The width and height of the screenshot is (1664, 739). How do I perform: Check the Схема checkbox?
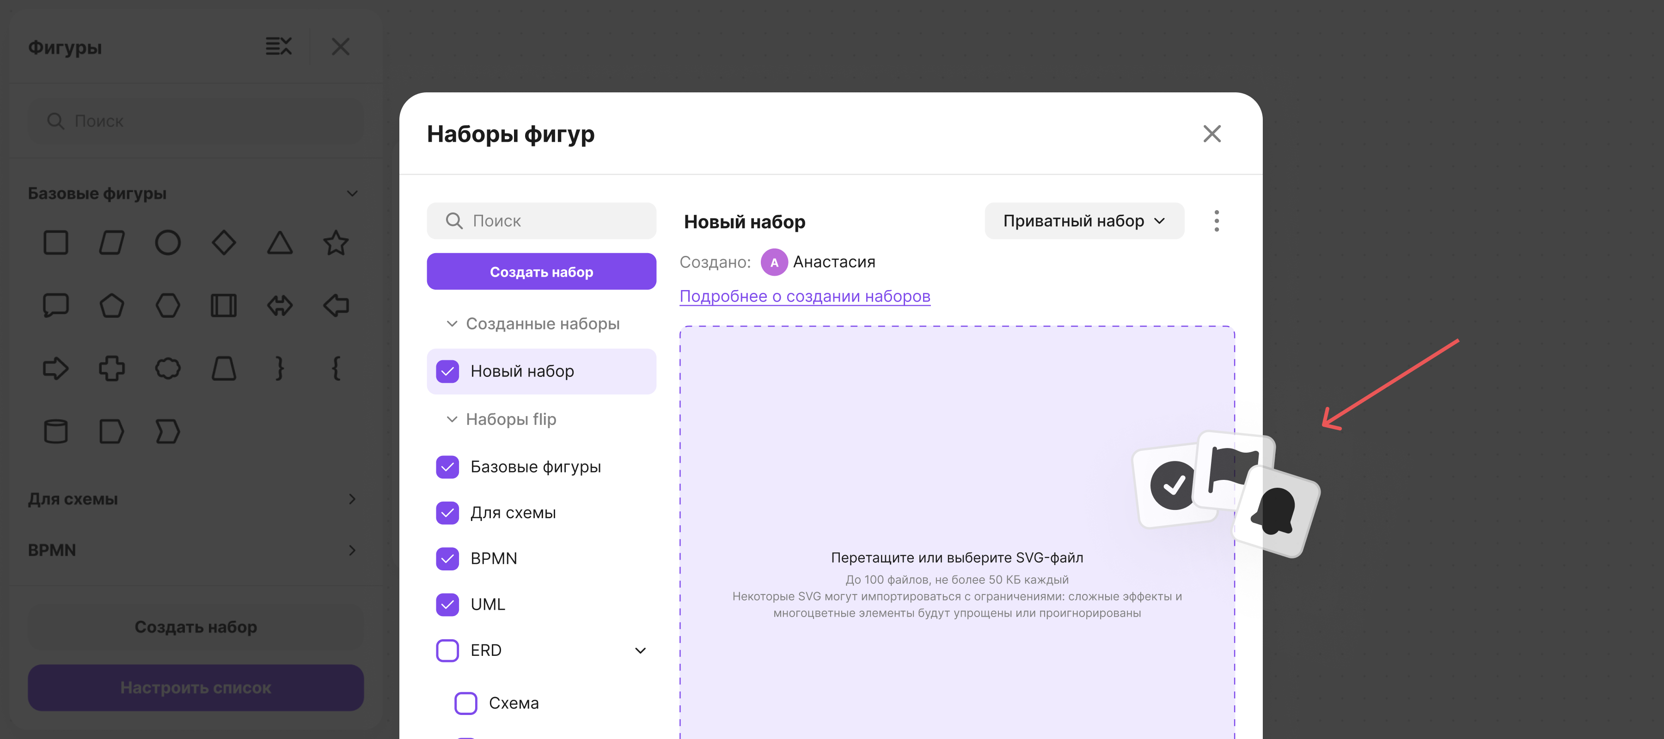(x=466, y=703)
